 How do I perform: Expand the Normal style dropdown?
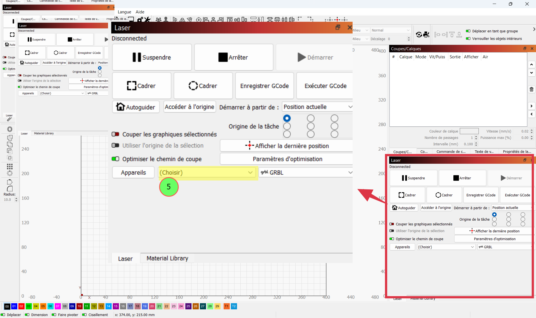tap(390, 30)
